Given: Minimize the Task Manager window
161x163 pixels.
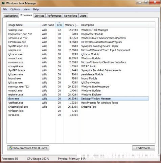Looking at the screenshot, I should point(140,2).
